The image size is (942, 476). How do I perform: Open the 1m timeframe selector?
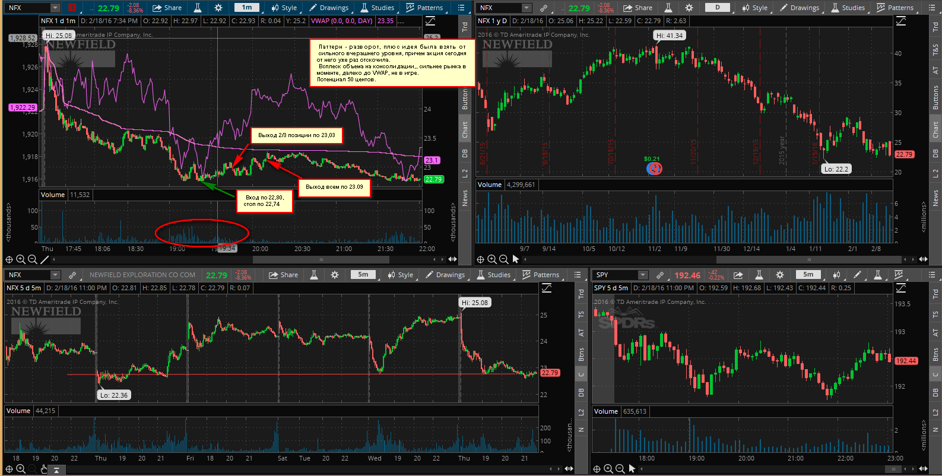pyautogui.click(x=247, y=8)
